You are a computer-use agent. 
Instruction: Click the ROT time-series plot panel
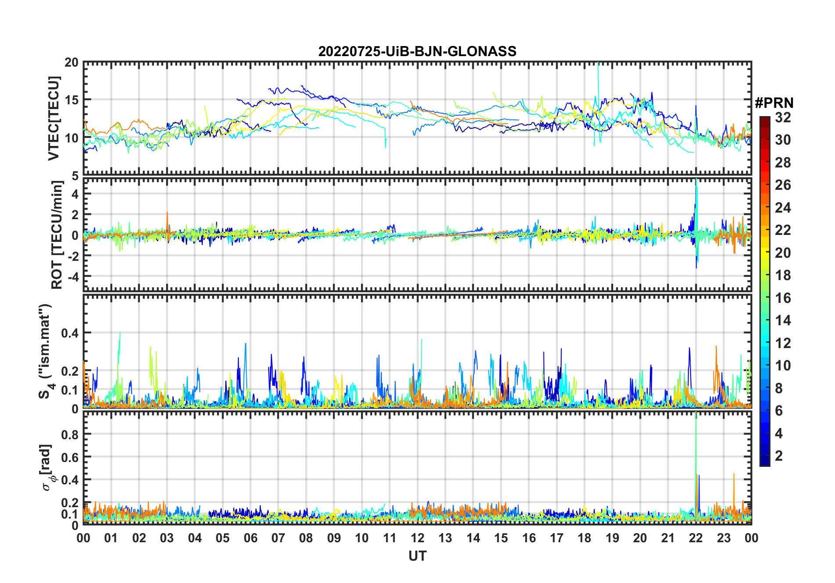tap(417, 235)
